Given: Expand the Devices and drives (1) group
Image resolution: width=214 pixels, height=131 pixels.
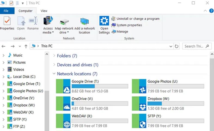Looking at the screenshot, I should tap(54, 65).
